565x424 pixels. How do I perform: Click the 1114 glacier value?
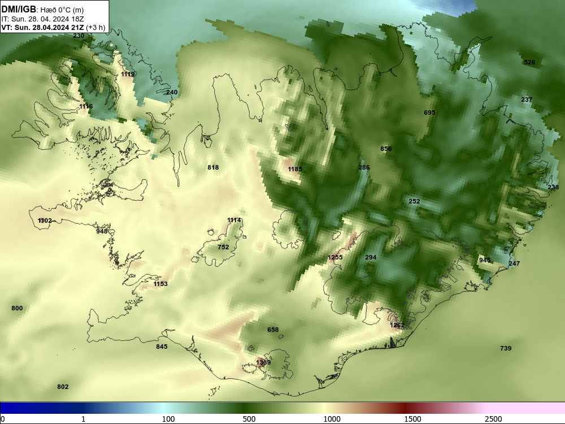point(234,220)
